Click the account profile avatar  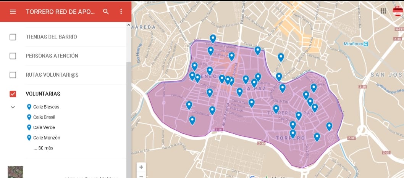click(398, 11)
